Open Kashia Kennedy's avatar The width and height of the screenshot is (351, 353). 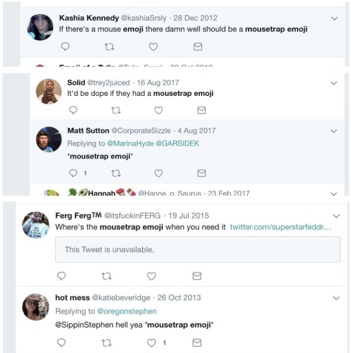[40, 27]
